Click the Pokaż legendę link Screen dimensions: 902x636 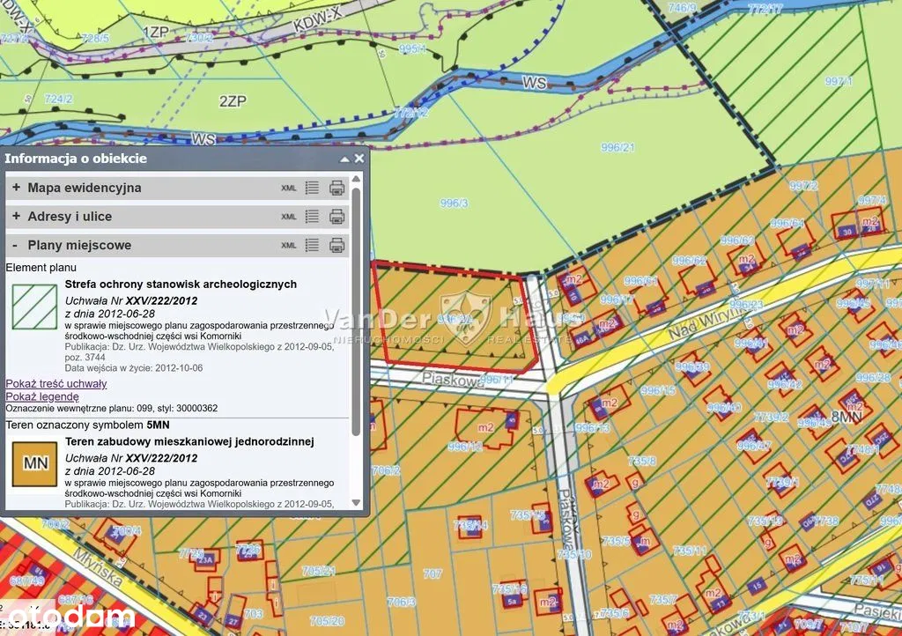(x=42, y=396)
